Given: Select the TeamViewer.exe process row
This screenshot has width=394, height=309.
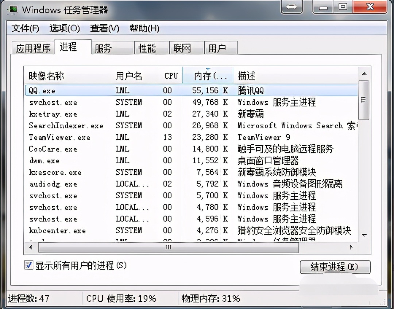Looking at the screenshot, I should point(146,137).
